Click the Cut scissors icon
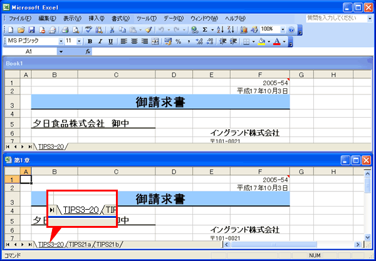This screenshot has height=261, width=376. click(112, 29)
